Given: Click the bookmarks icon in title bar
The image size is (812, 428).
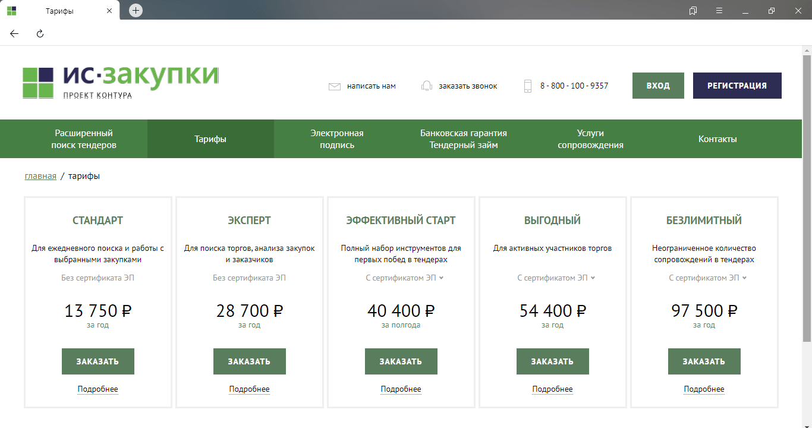Looking at the screenshot, I should pos(693,11).
